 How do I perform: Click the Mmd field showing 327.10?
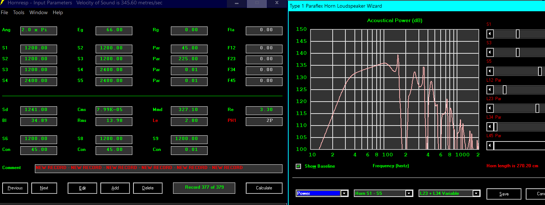(x=189, y=110)
